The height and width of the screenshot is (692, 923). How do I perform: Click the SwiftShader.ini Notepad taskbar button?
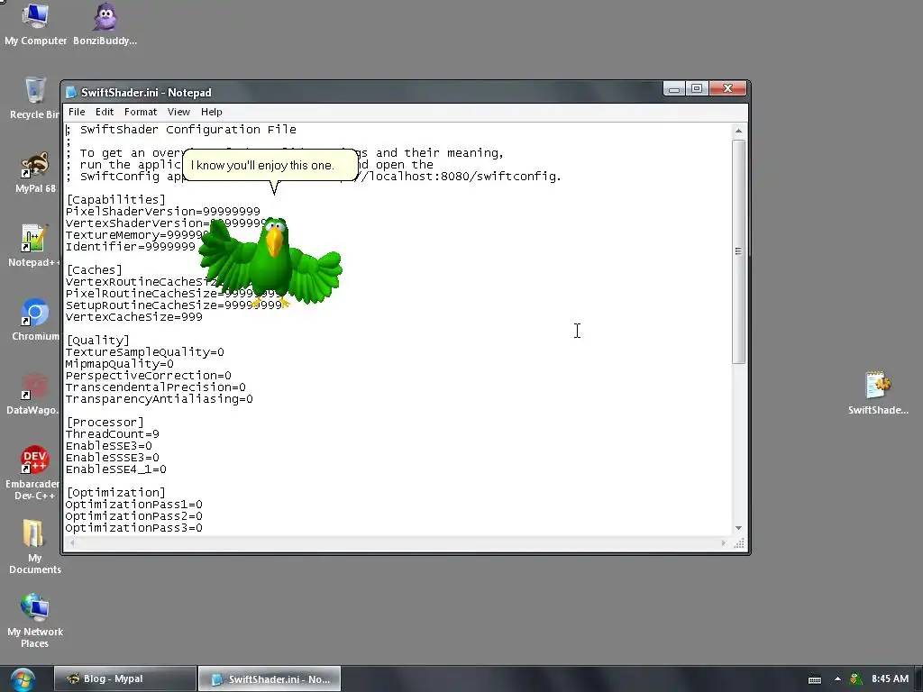tap(269, 679)
